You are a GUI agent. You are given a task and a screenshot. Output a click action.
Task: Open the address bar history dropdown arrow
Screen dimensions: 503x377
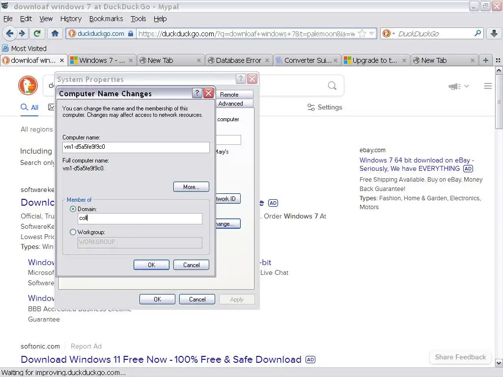pyautogui.click(x=372, y=34)
